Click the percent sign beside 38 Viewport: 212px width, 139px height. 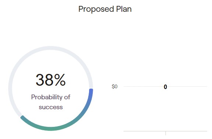60,80
